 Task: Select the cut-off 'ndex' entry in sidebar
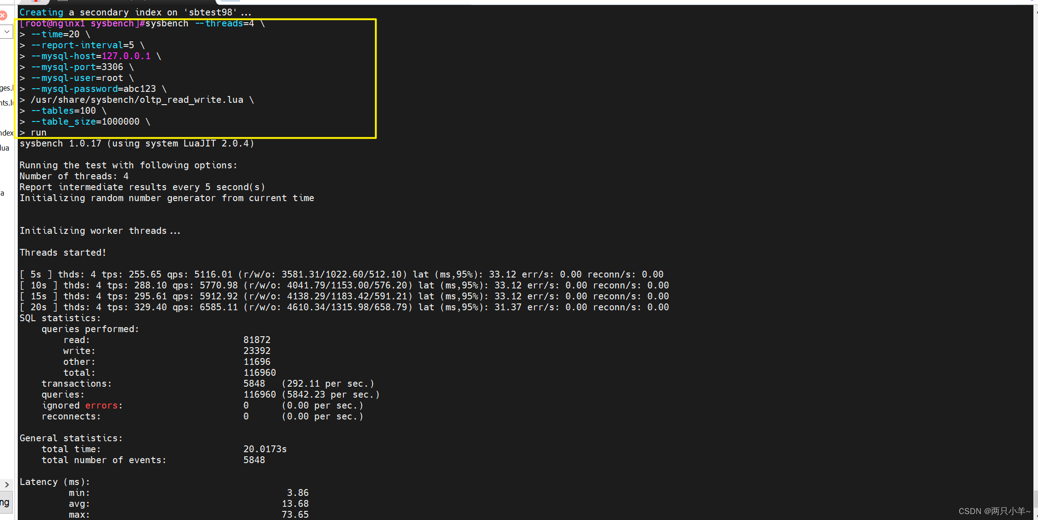(7, 133)
